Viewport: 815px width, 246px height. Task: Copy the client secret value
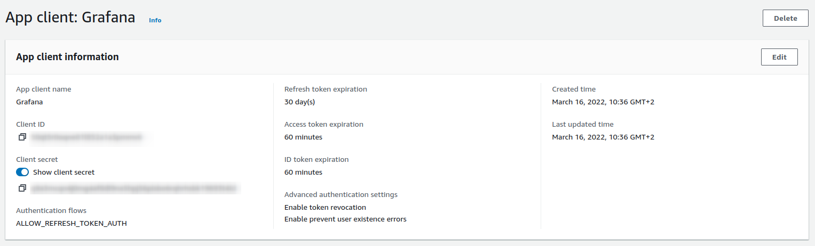22,188
